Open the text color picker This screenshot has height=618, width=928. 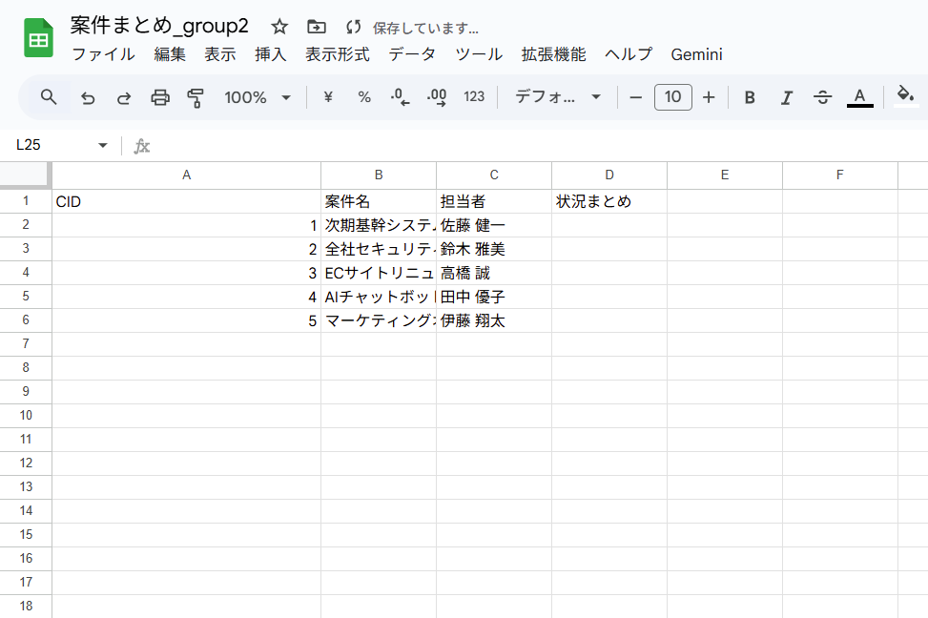coord(859,97)
